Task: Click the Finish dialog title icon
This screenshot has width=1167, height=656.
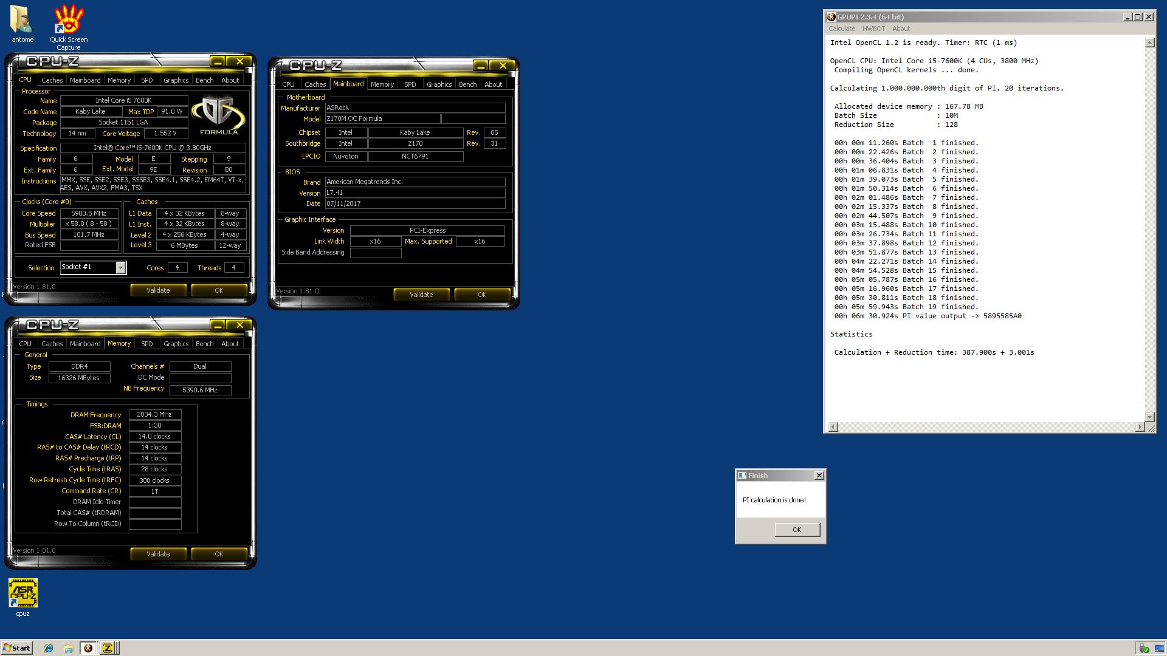Action: (x=742, y=476)
